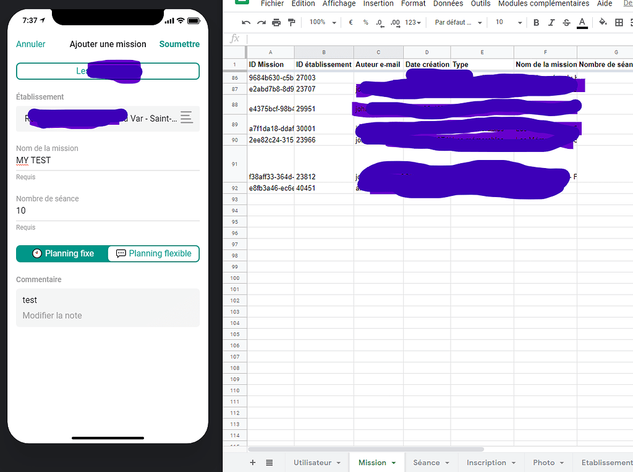Toggle strikethrough formatting
633x472 pixels.
point(566,22)
